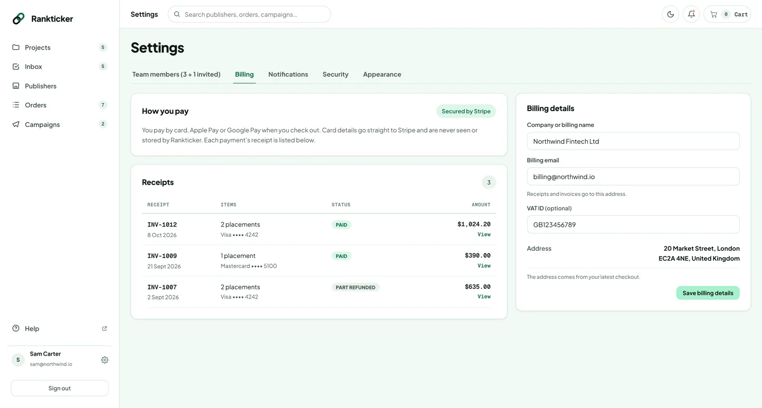Click the sam@northwind.io email text
This screenshot has width=762, height=408.
pos(51,364)
